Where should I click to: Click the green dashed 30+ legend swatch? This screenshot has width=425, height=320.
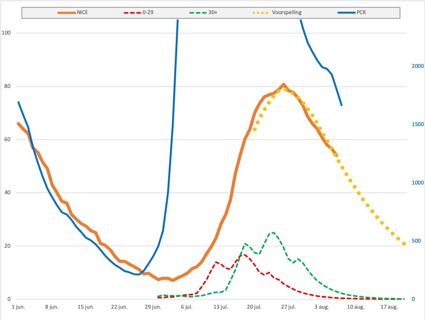point(198,13)
